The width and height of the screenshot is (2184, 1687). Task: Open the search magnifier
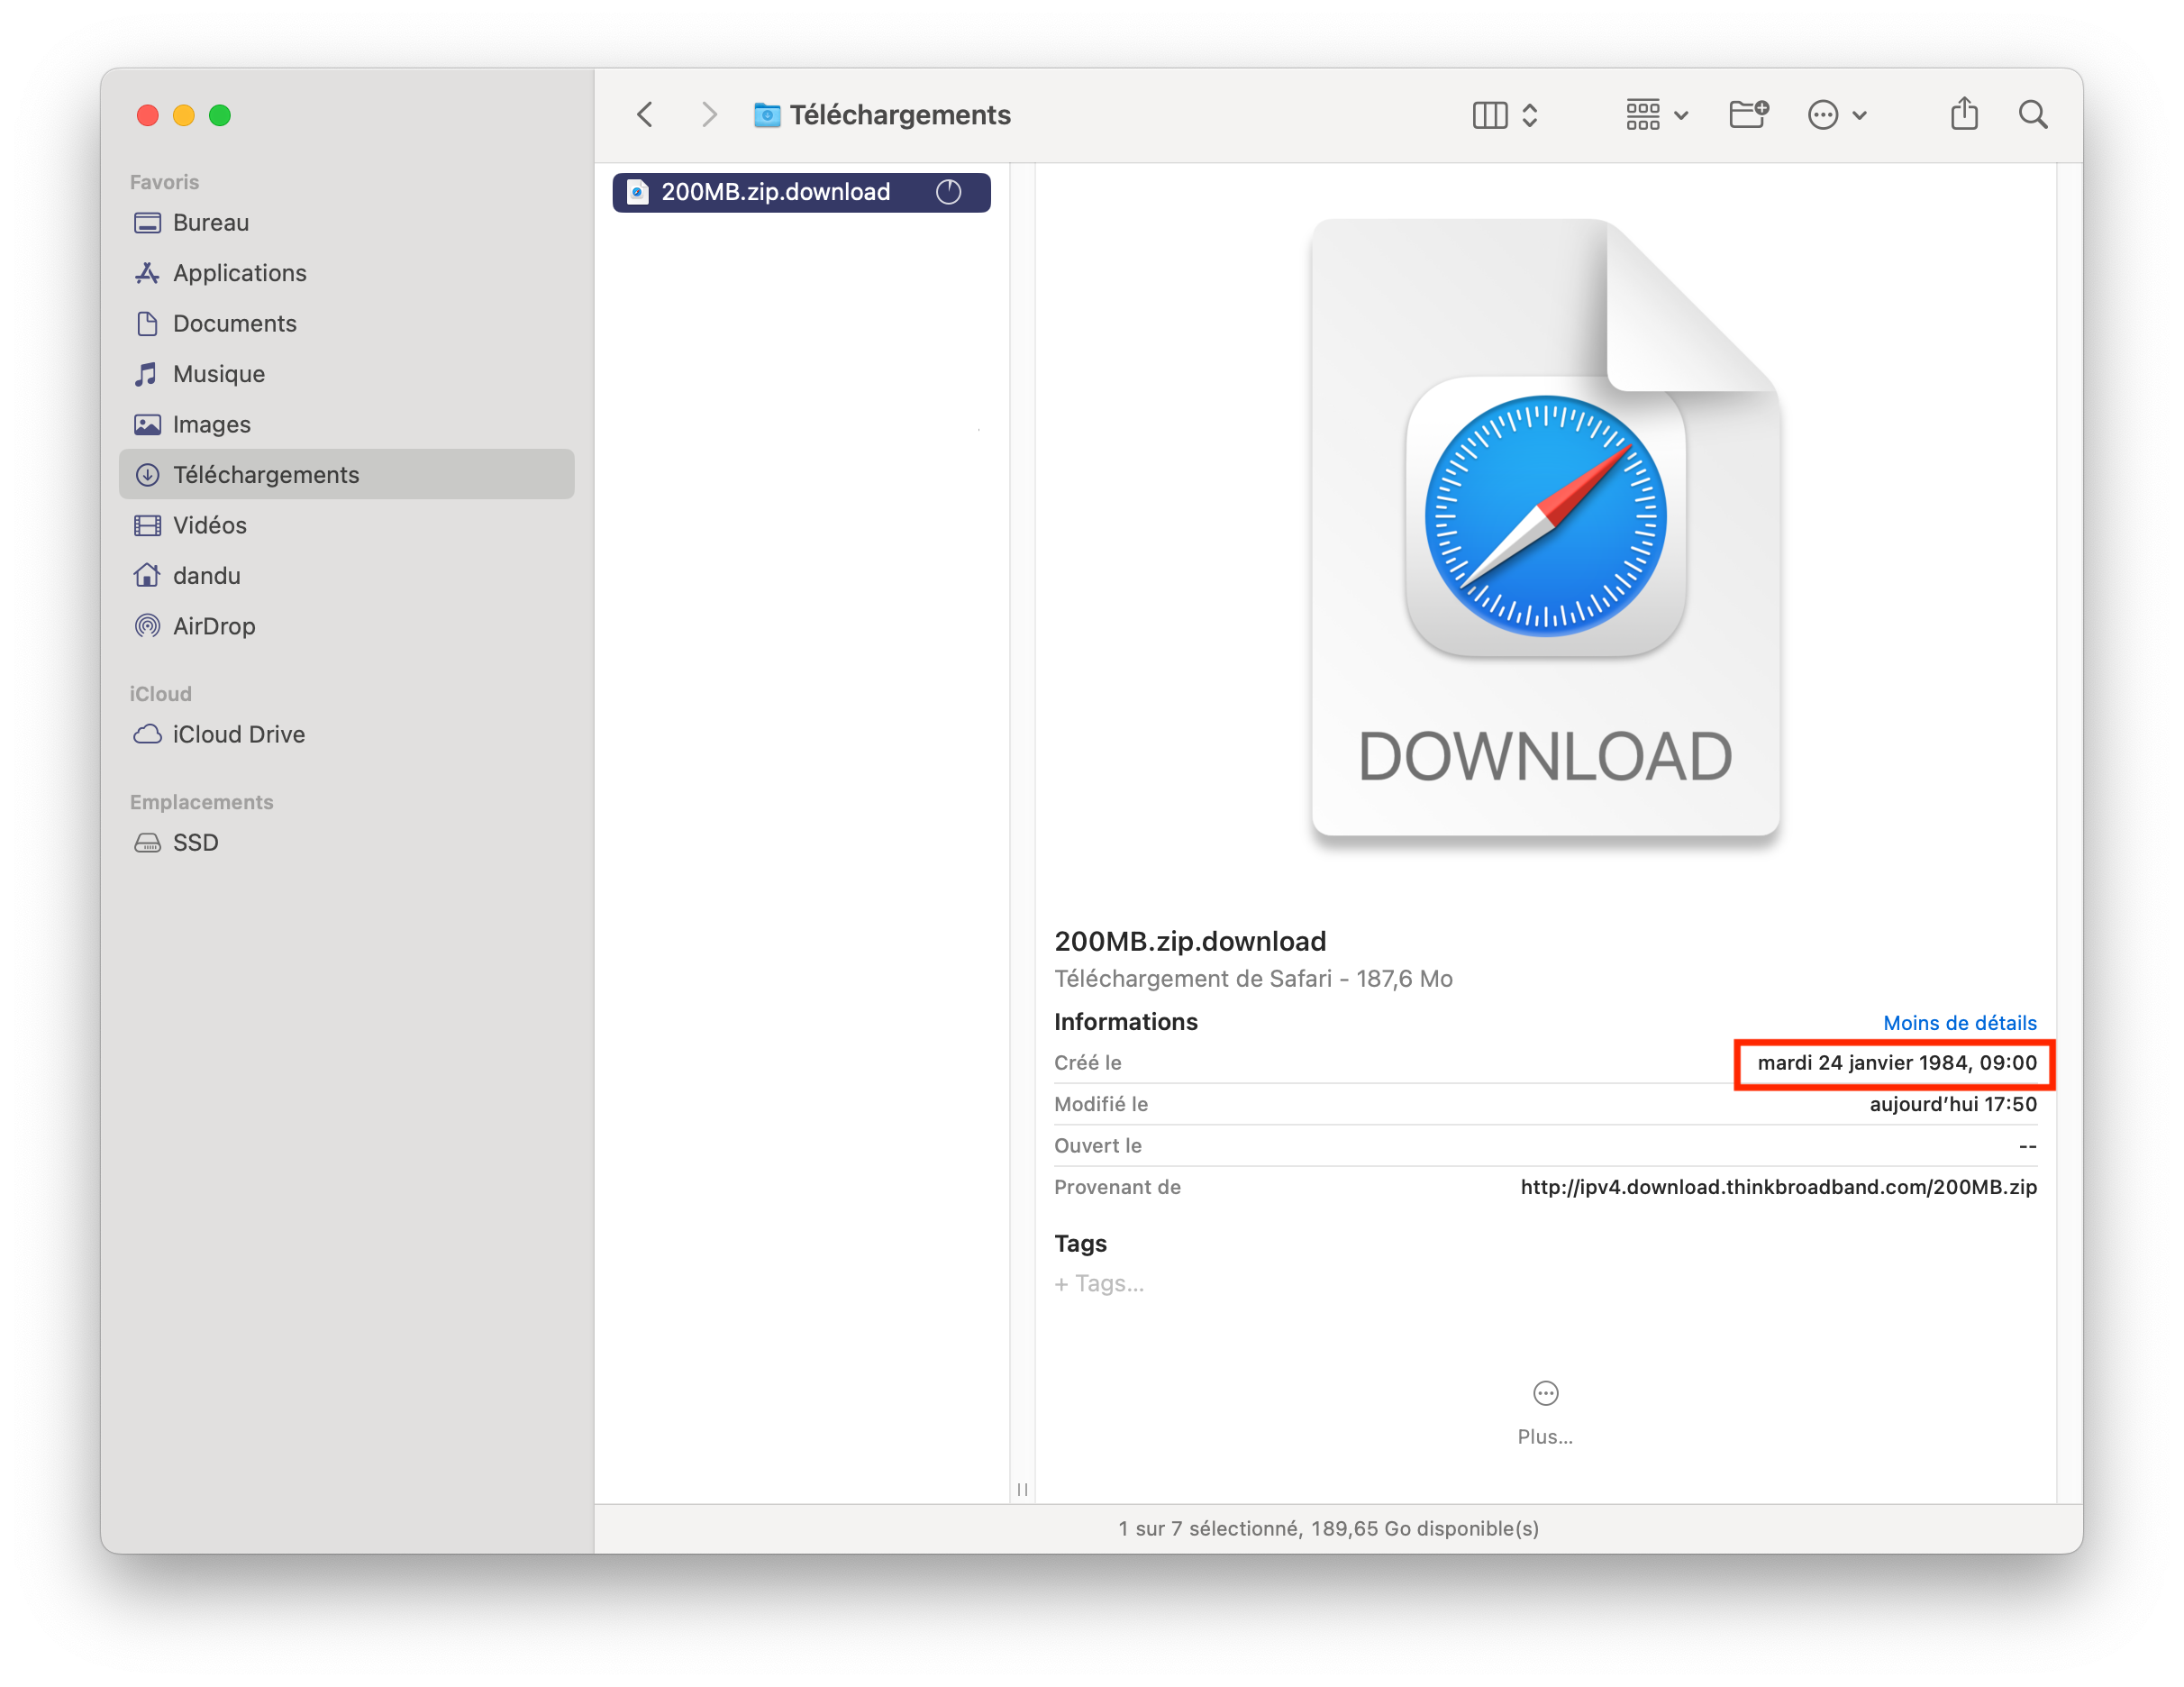tap(2032, 115)
